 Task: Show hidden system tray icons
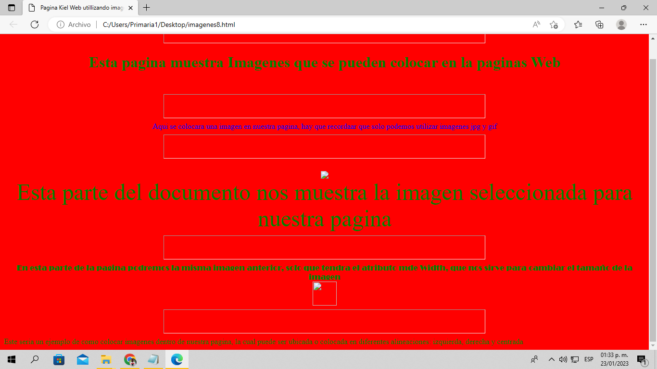552,359
